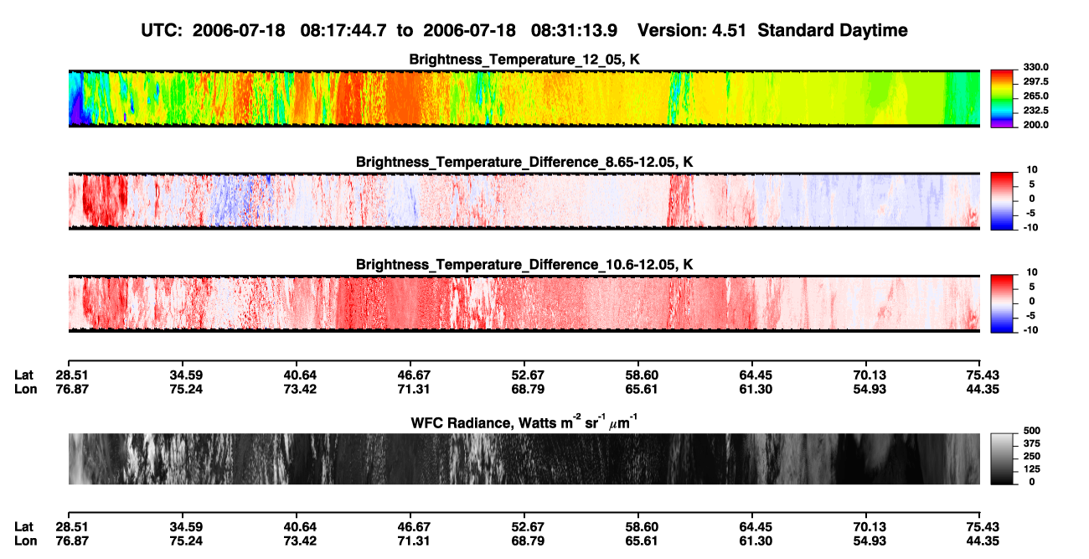
Task: Click the 500 tick on the WFC colorbar
Action: pos(1031,430)
